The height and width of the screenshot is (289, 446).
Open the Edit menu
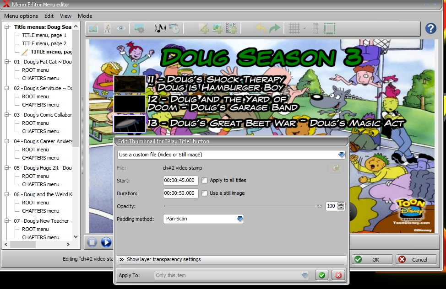tap(49, 16)
